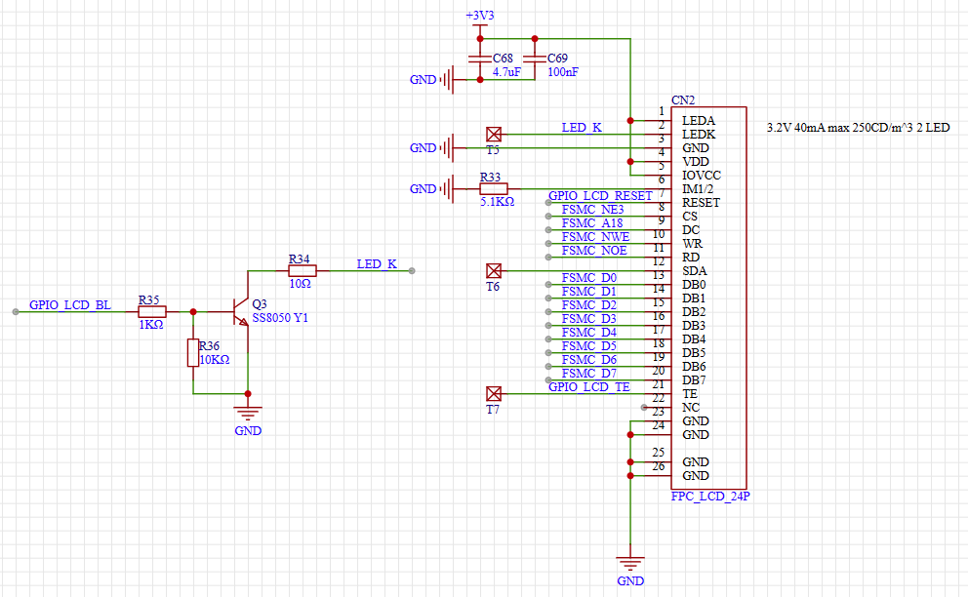Click the backlight spec note '3.2V 40mA max'

(858, 128)
